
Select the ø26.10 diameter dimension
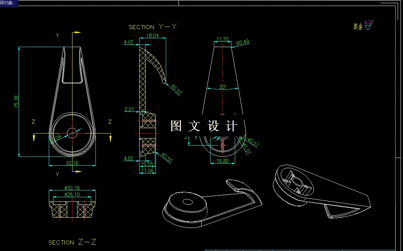[x=72, y=194]
